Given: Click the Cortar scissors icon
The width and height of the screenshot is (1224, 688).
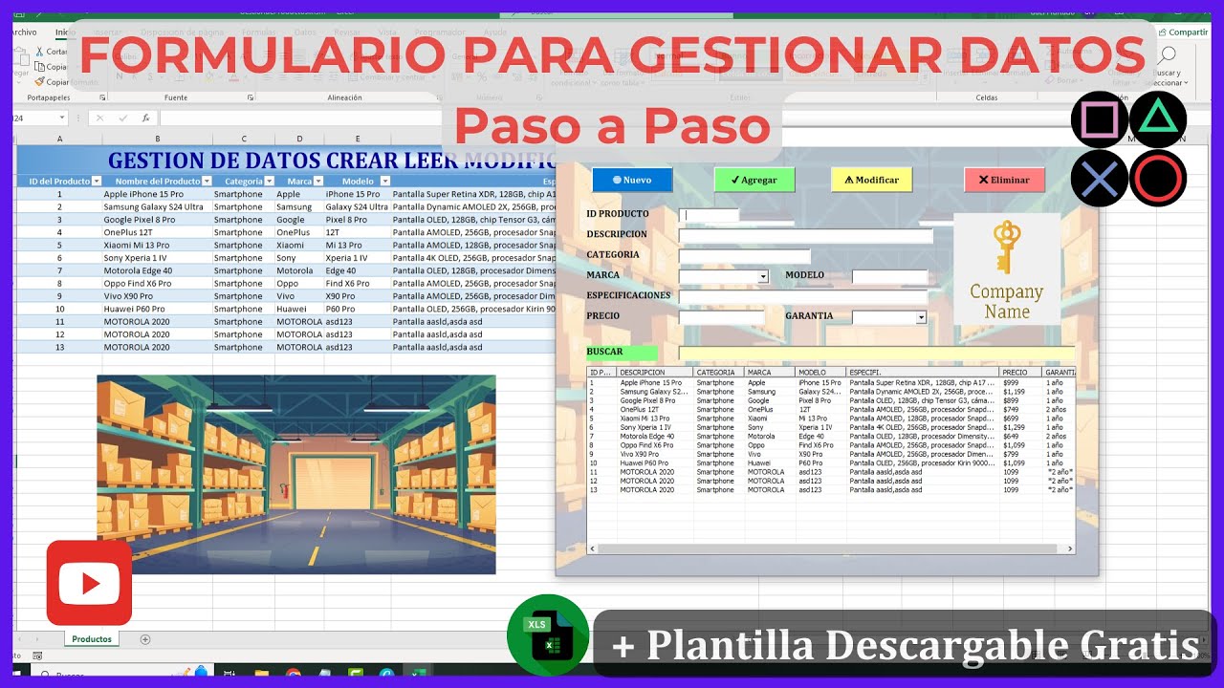Looking at the screenshot, I should pos(39,52).
